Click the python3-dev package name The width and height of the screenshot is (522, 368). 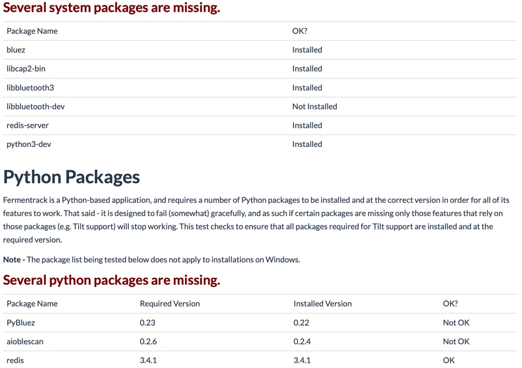click(29, 144)
